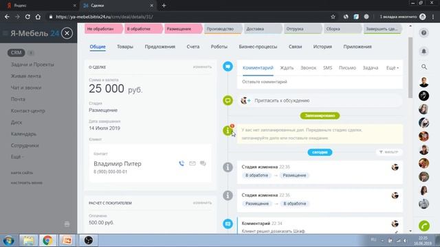This screenshot has width=440, height=247.
Task: Open contact Владимир Питер
Action: [118, 164]
